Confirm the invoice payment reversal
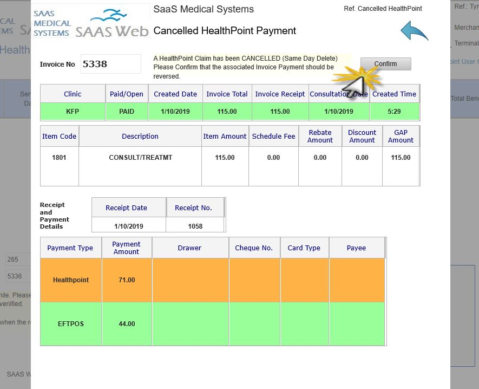479x389 pixels. [385, 63]
